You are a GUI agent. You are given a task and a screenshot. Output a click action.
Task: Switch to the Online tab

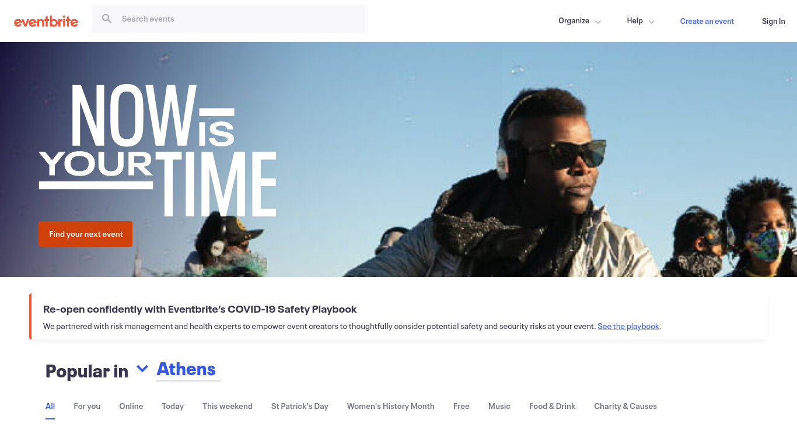(x=131, y=406)
